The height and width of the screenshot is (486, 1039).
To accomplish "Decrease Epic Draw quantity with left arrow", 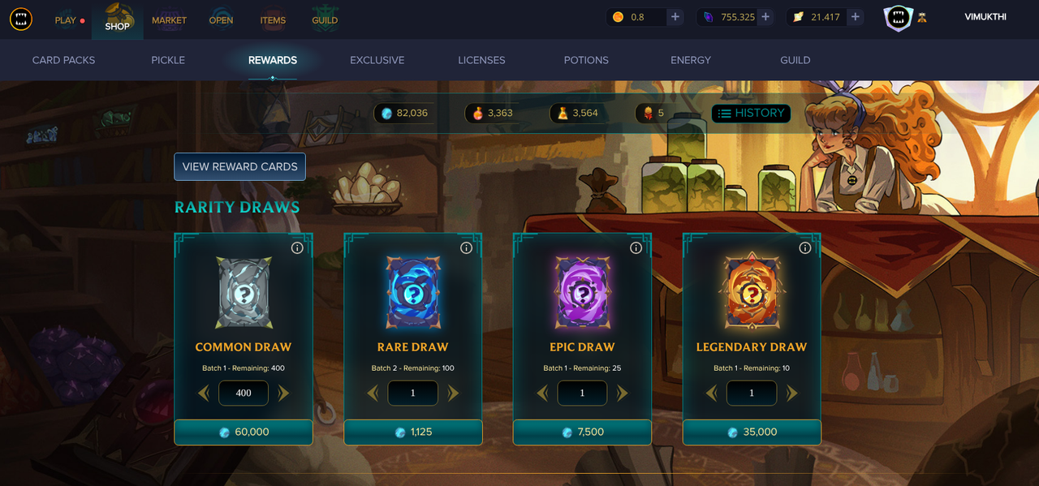I will [542, 394].
